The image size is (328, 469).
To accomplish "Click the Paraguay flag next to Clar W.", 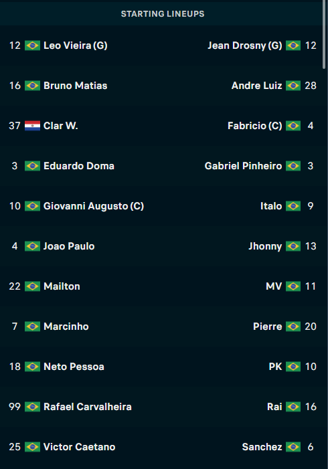I will 32,126.
